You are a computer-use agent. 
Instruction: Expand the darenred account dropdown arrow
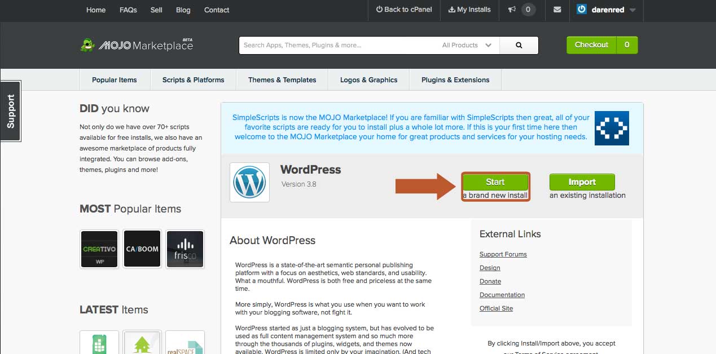[x=632, y=10]
